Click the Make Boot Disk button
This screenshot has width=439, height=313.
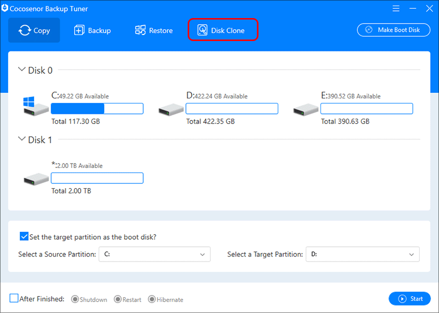(x=393, y=30)
